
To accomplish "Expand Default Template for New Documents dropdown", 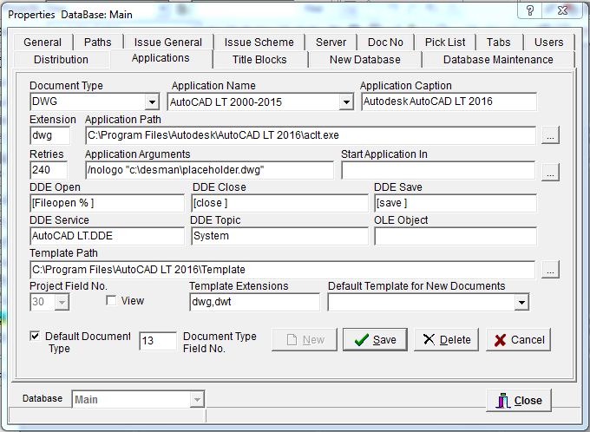I will tap(521, 302).
